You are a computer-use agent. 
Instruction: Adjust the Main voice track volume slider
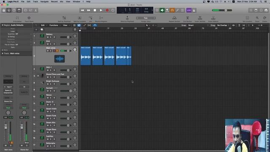pos(66,51)
